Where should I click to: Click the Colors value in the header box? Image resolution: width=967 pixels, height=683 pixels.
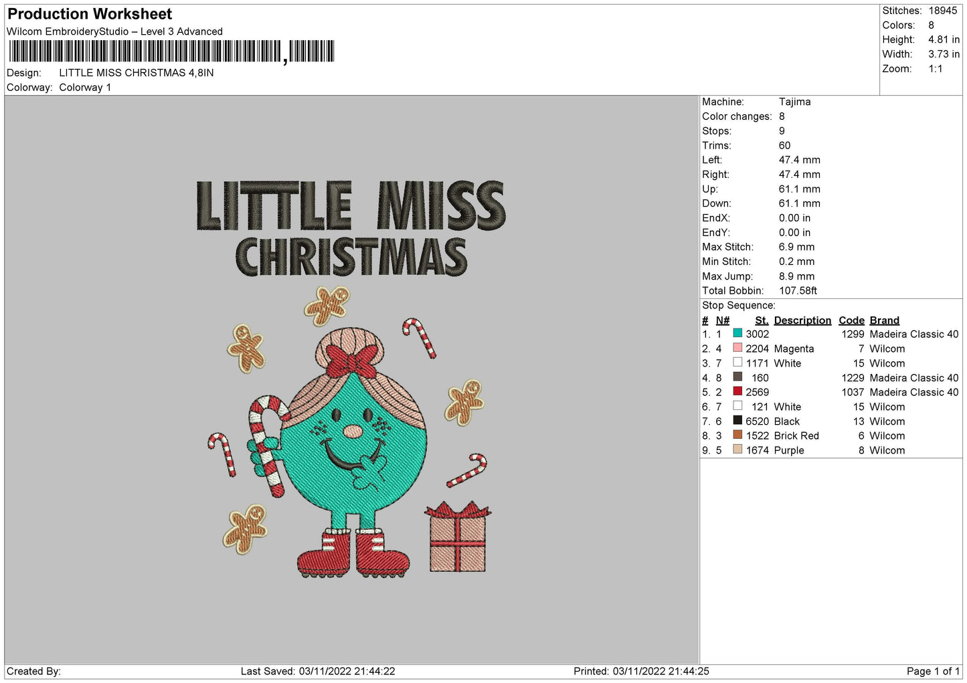931,25
